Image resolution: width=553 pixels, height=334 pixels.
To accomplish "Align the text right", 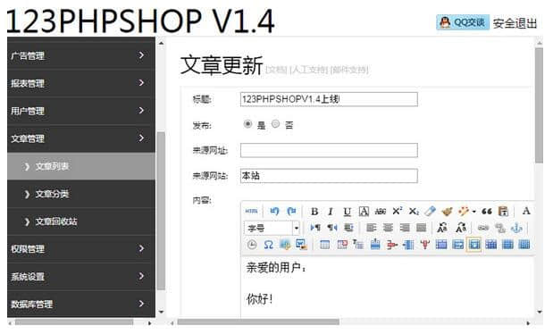I will pos(405,228).
